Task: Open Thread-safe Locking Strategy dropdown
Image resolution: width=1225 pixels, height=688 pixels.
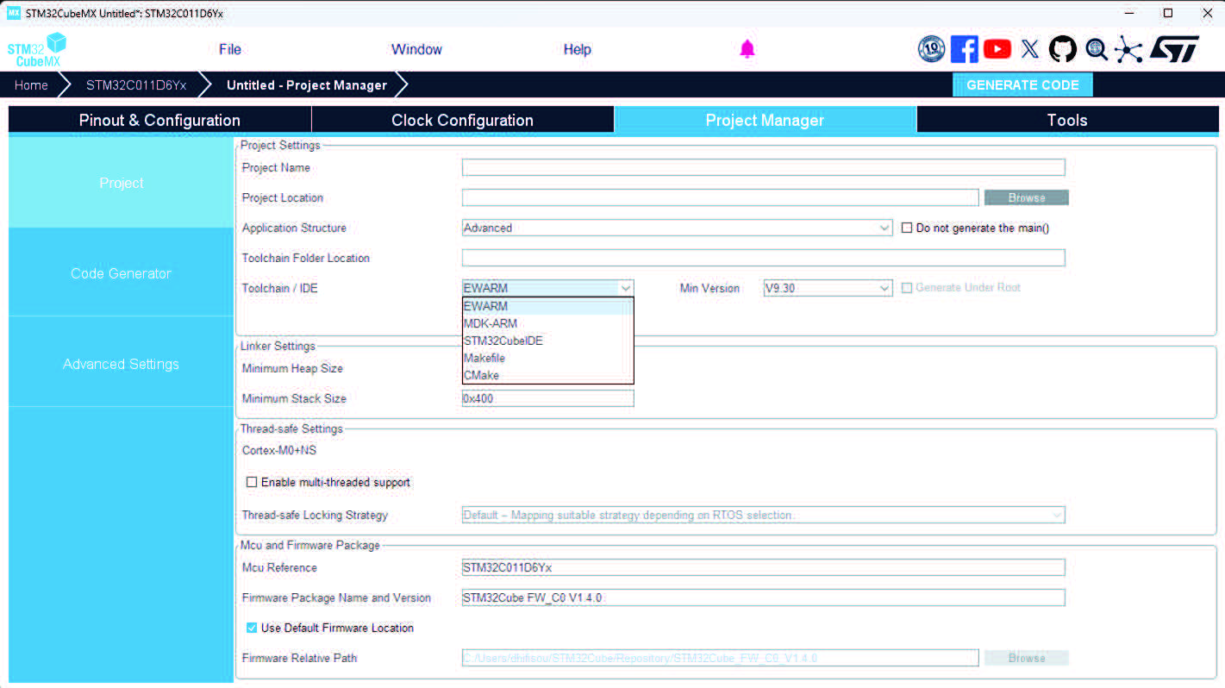Action: pos(763,515)
